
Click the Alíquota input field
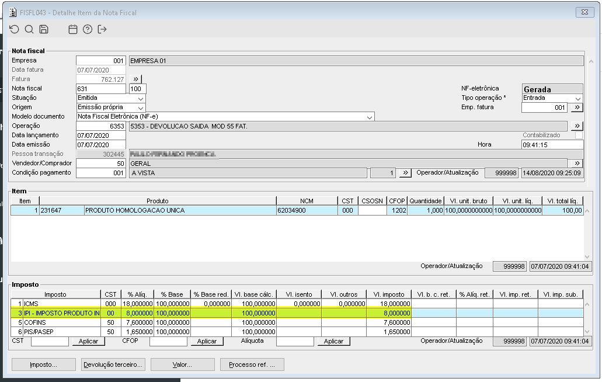click(x=295, y=341)
